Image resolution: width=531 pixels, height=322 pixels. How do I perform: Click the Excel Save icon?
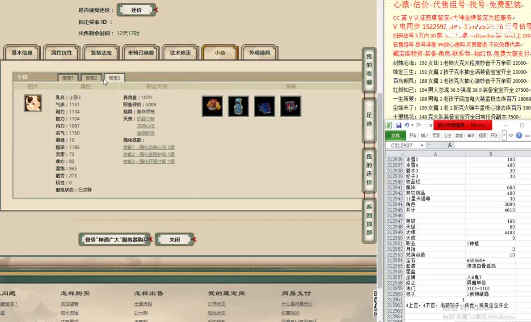(399, 126)
